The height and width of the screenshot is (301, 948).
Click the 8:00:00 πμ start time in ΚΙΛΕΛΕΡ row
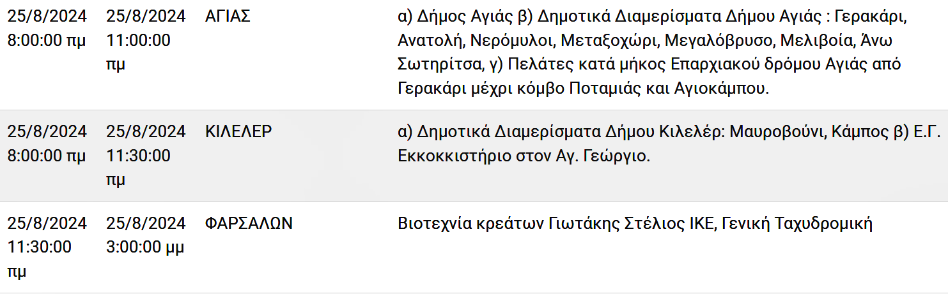pos(46,155)
